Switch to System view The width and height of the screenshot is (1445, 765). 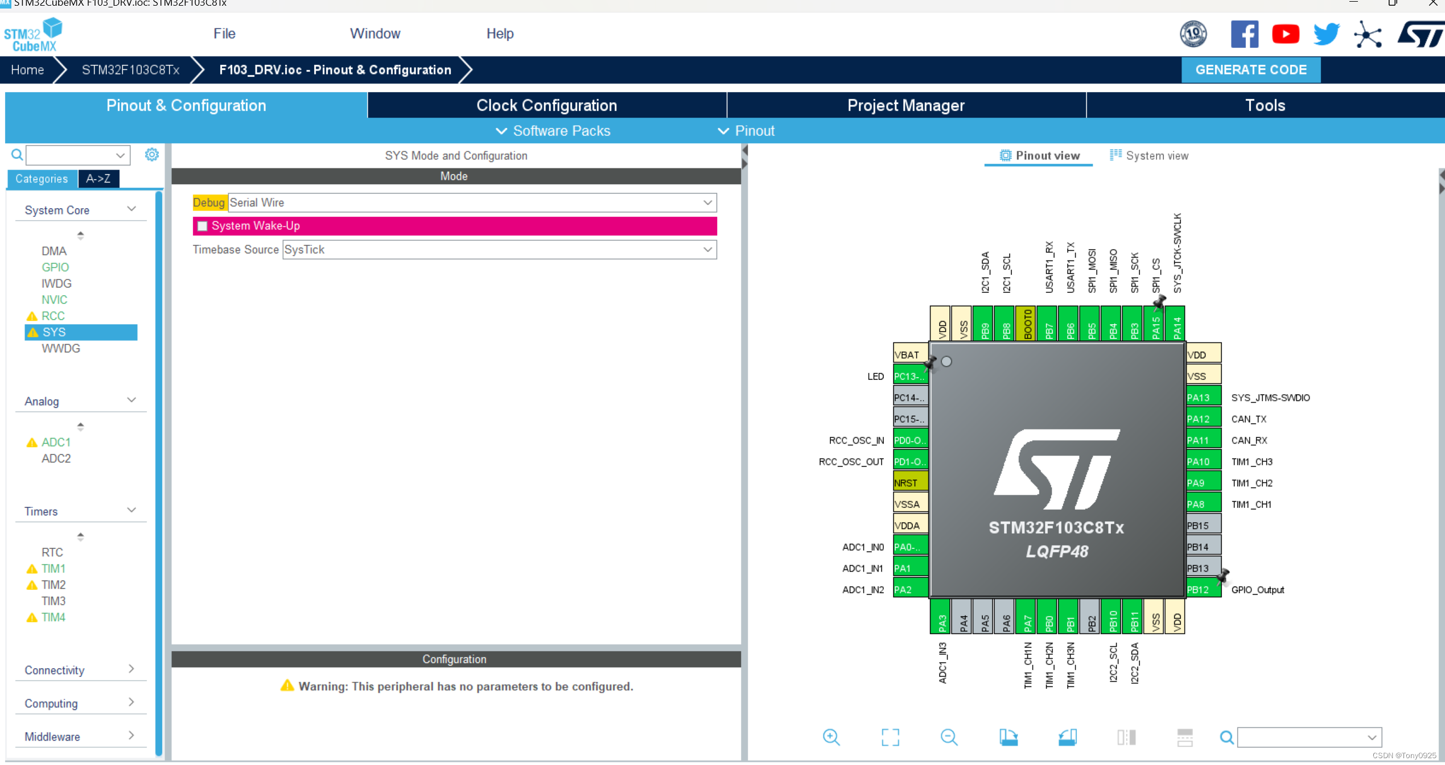pos(1149,155)
